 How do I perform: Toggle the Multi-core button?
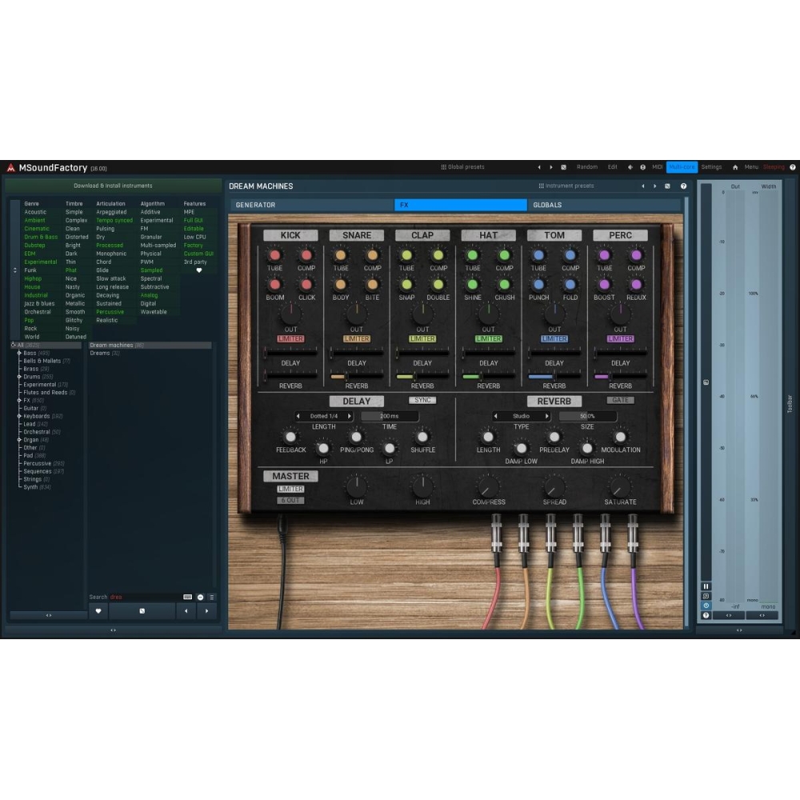coord(682,167)
